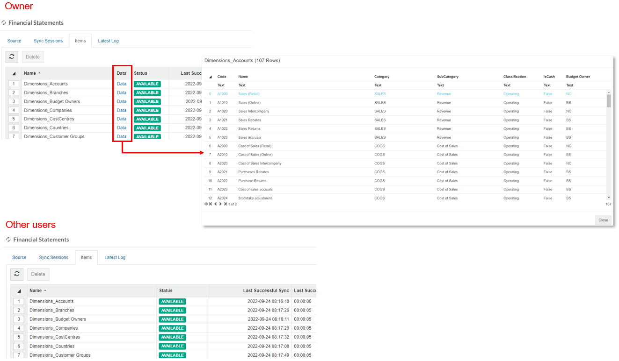Click select-all triangle in Dimensions_Accounts popup grid

pos(210,77)
